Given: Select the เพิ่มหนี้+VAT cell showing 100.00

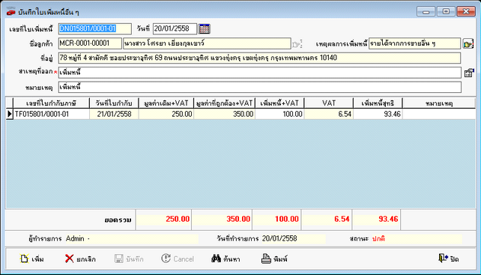Looking at the screenshot, I should [x=279, y=115].
